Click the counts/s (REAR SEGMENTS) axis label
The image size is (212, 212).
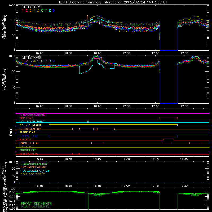[x=4, y=79]
